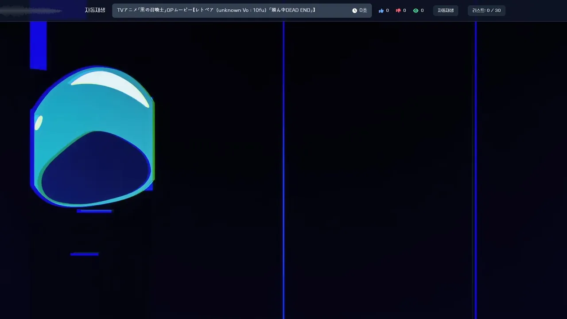Click the 0초 elapsed time text

(x=363, y=11)
